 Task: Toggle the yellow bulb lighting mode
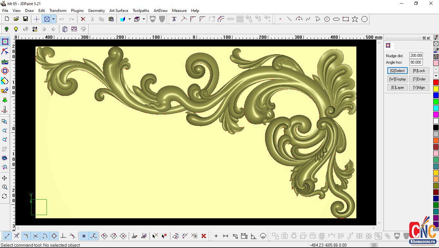click(x=16, y=29)
